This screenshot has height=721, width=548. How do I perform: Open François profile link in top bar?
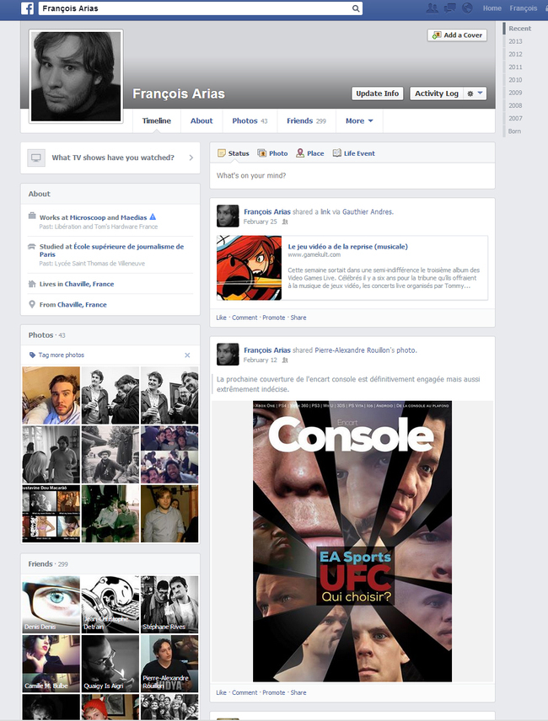(x=524, y=8)
